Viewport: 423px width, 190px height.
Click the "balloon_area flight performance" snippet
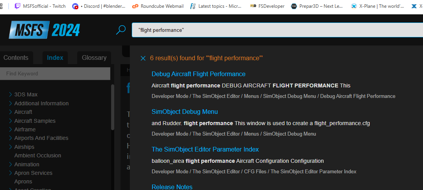238,161
